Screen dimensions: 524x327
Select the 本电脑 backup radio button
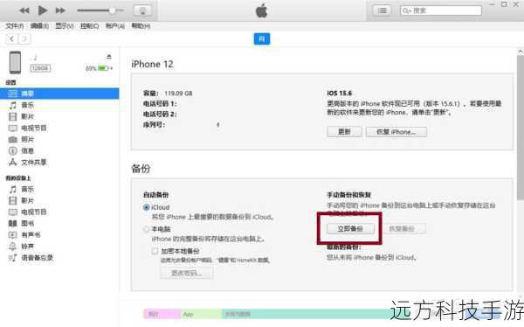(146, 229)
